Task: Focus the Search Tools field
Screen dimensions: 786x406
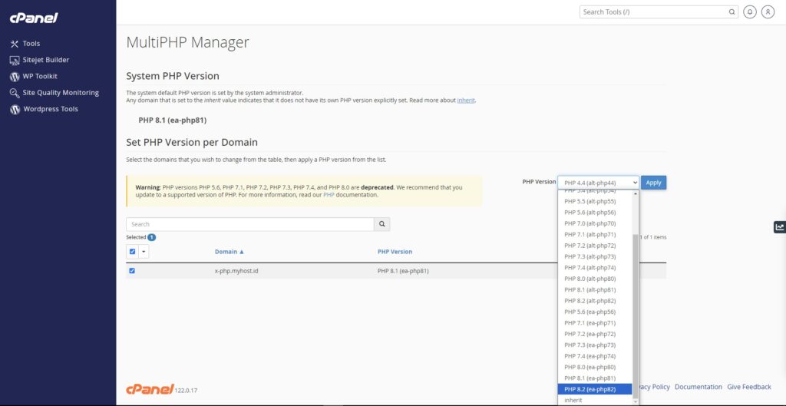Action: coord(654,12)
